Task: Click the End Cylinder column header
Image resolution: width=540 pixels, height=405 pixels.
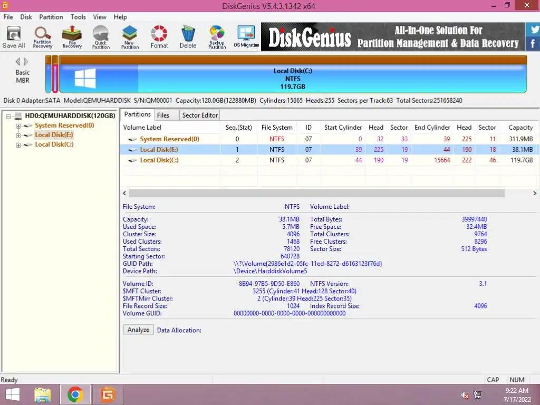Action: (432, 128)
